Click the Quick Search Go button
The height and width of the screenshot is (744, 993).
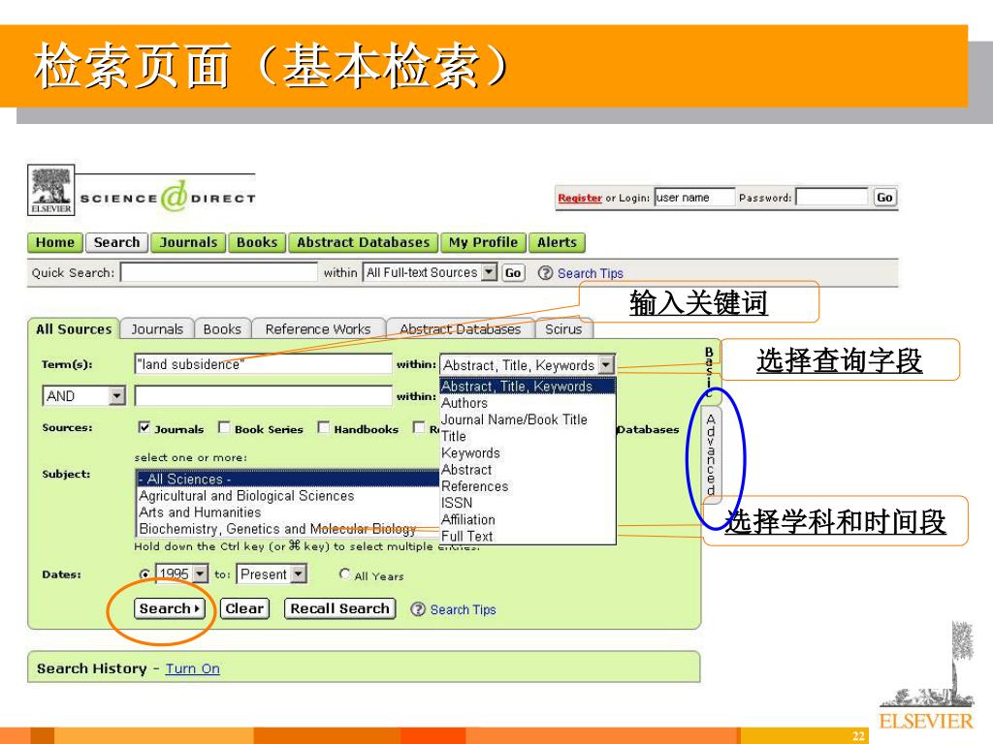513,272
